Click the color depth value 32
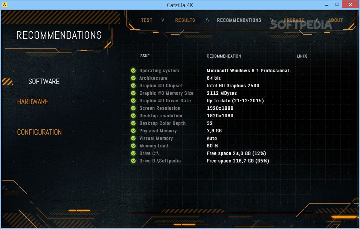Screen dimensions: 360x229 pyautogui.click(x=210, y=123)
